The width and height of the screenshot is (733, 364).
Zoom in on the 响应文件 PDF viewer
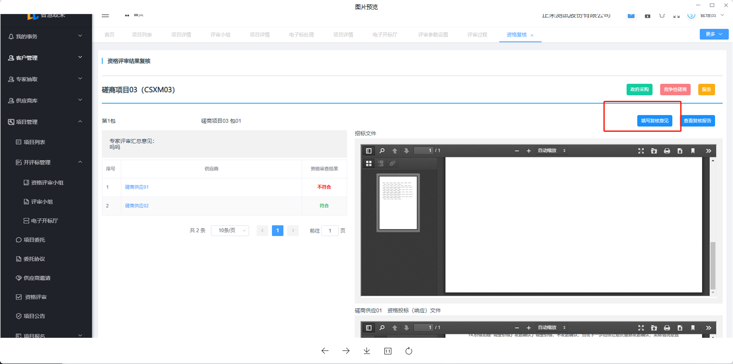click(529, 328)
